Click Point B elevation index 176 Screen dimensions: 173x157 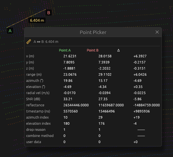[x=102, y=124]
